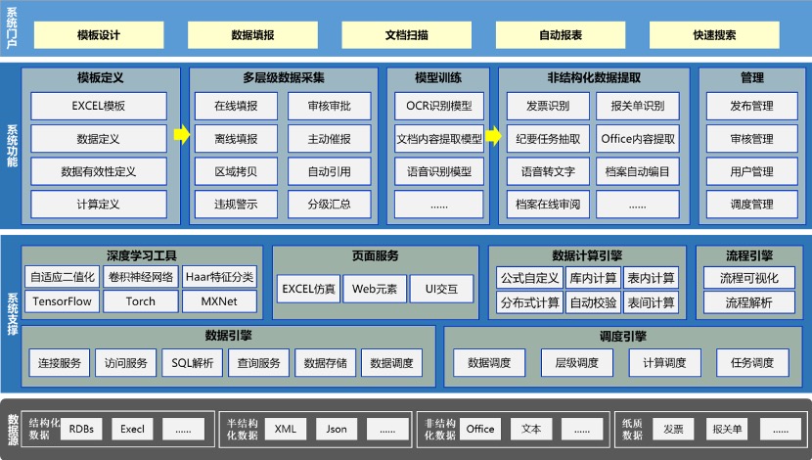Click the 纪要任务抽取 box
Screen dimensions: 812x460
click(x=548, y=139)
